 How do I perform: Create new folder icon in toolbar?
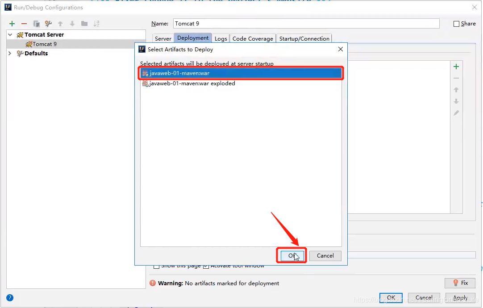84,24
